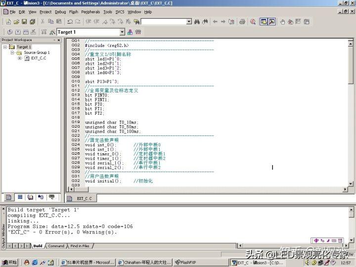
Task: Toggle the Output Window toolbar button
Action: [x=271, y=22]
